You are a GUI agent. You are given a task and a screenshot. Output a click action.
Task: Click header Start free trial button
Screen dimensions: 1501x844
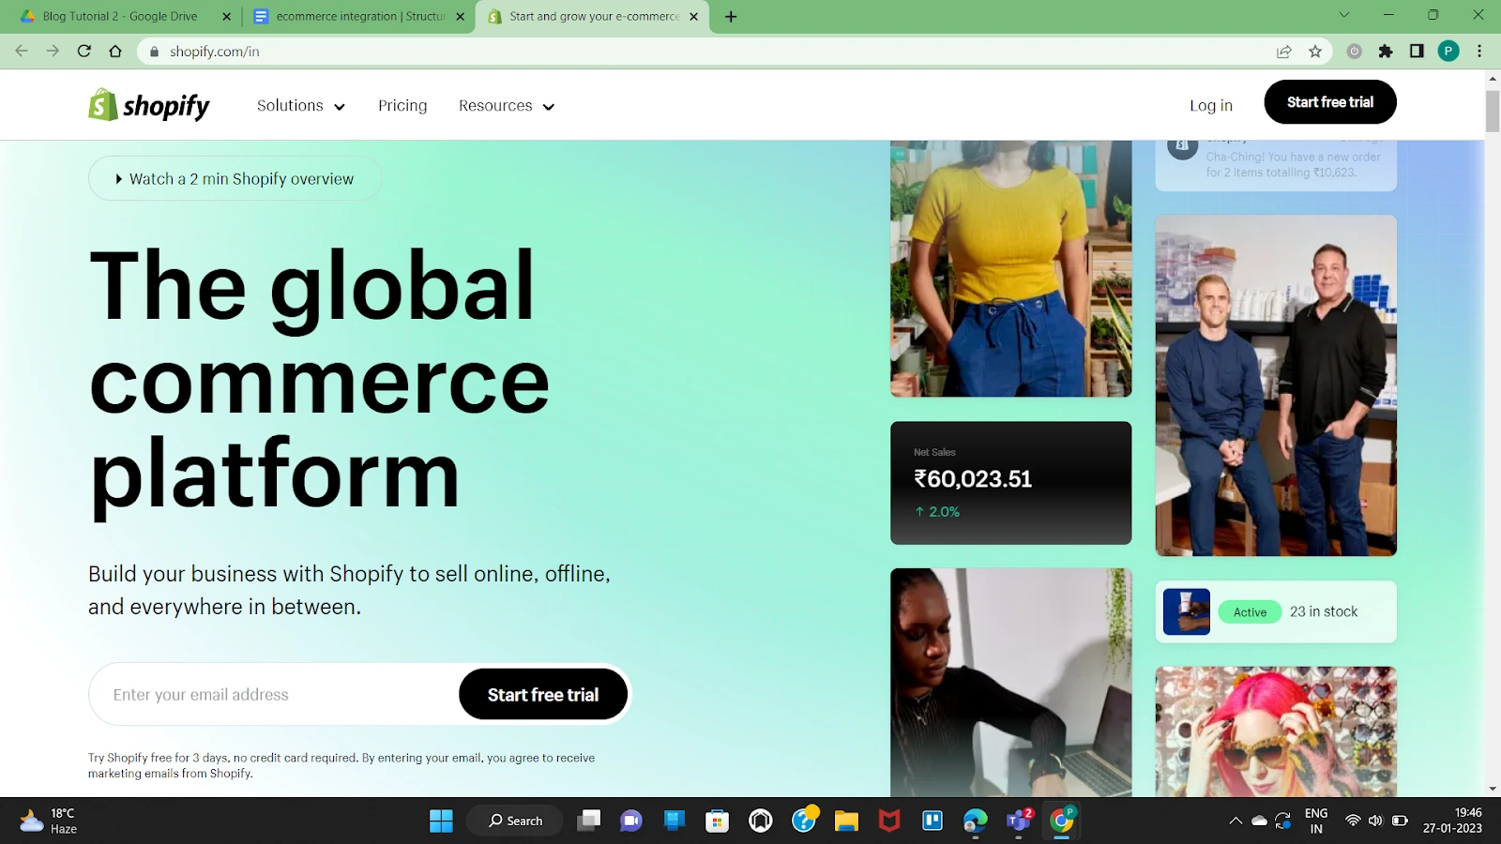pos(1330,102)
